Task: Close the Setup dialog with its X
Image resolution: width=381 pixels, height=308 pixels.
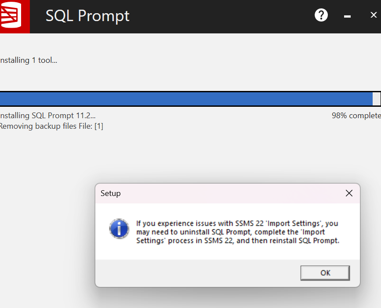Action: tap(349, 193)
